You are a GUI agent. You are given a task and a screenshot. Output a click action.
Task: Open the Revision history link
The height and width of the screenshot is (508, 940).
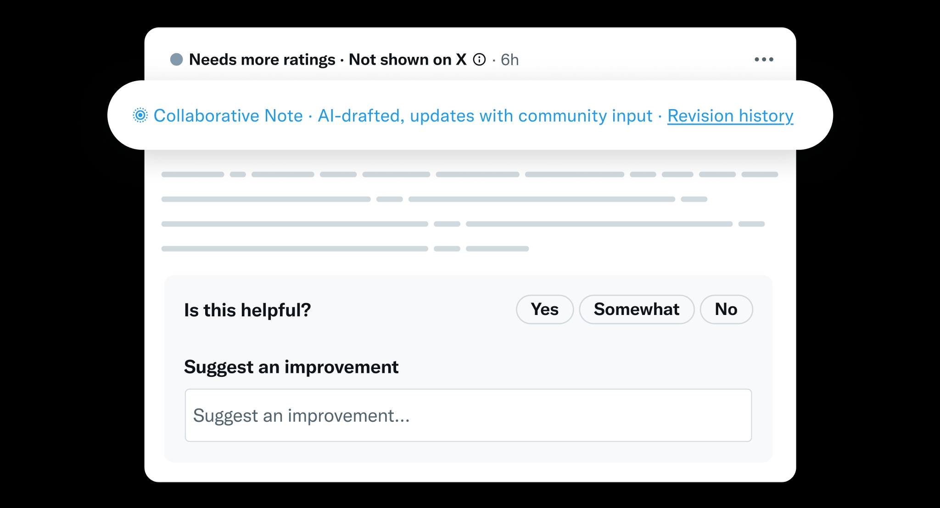730,116
